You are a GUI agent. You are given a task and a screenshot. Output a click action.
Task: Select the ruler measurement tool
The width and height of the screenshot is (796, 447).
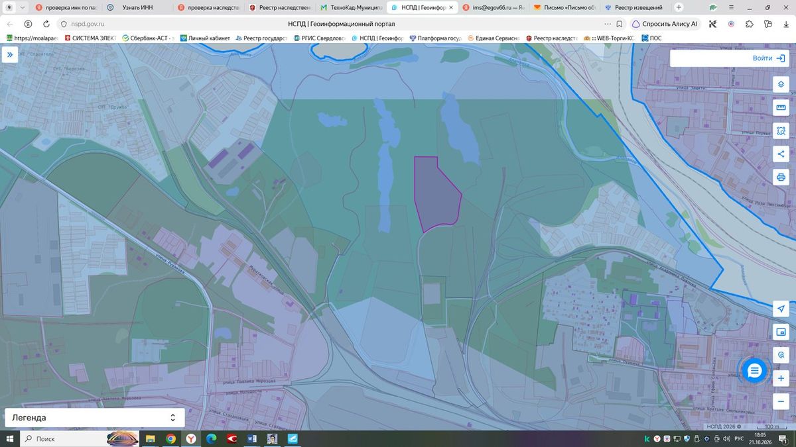click(781, 108)
